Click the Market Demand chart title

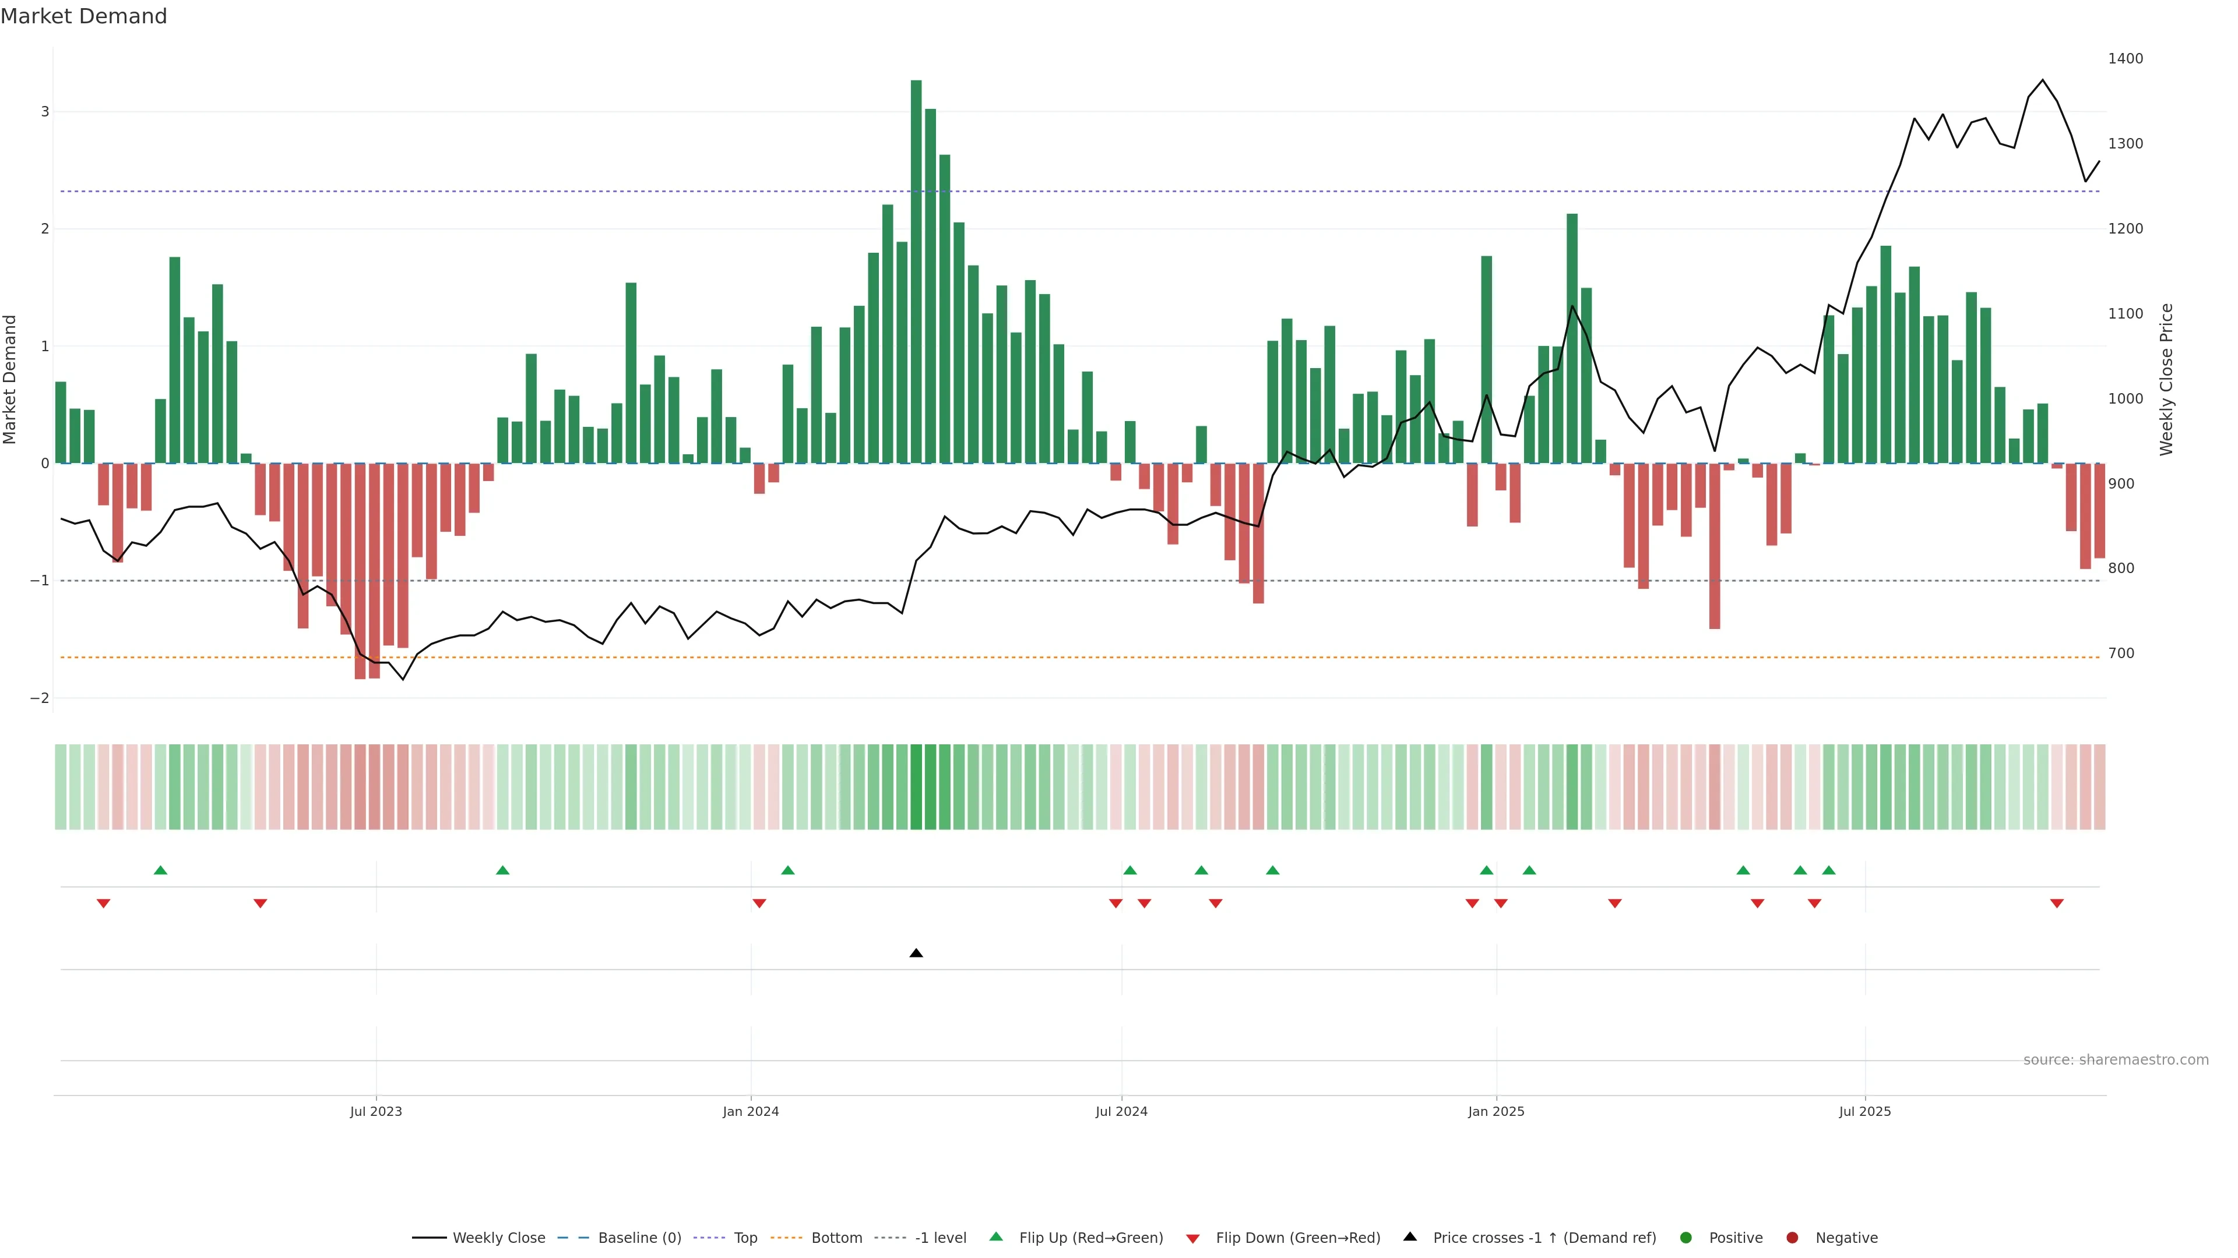(83, 16)
